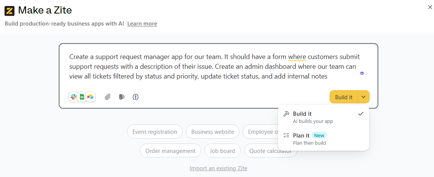Choose the Plan it option
The height and width of the screenshot is (177, 434).
(324, 139)
